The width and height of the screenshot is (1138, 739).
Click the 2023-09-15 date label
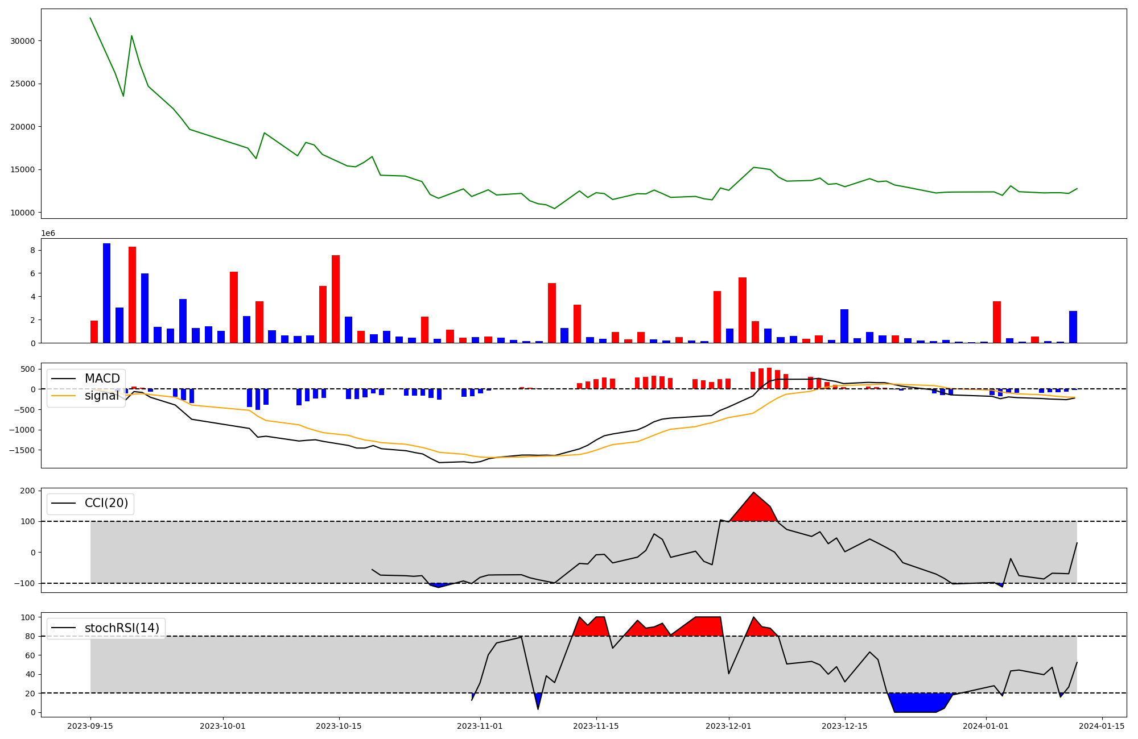90,726
